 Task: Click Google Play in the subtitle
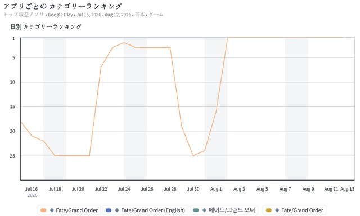point(60,15)
